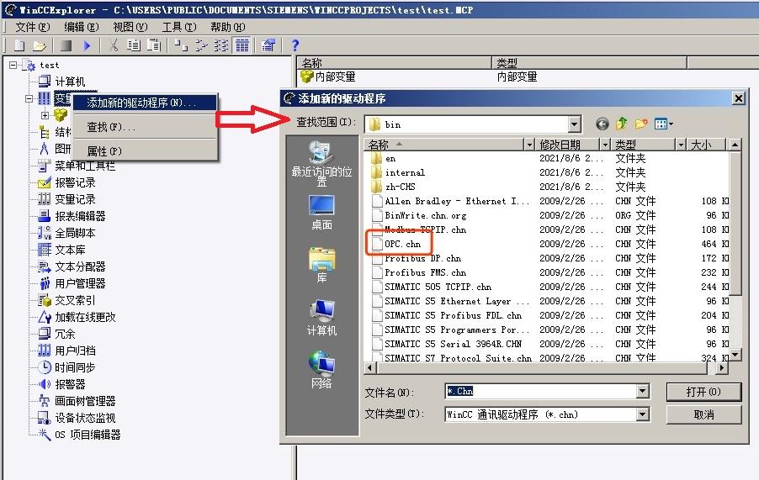The width and height of the screenshot is (759, 480).
Task: Click the 取消 button
Action: coord(703,414)
